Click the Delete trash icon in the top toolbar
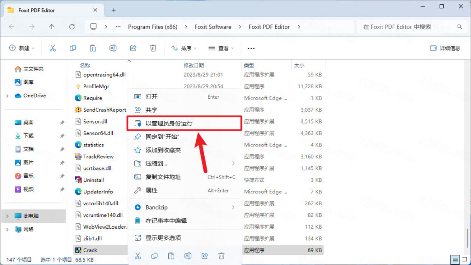Viewport: 471px width, 265px height. 153,48
